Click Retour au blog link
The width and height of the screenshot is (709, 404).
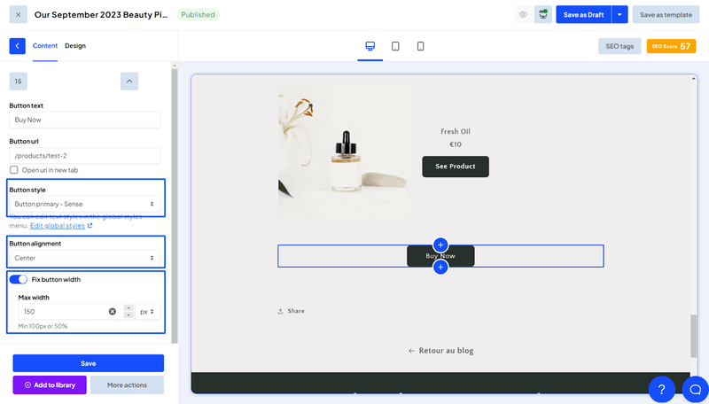(x=440, y=351)
